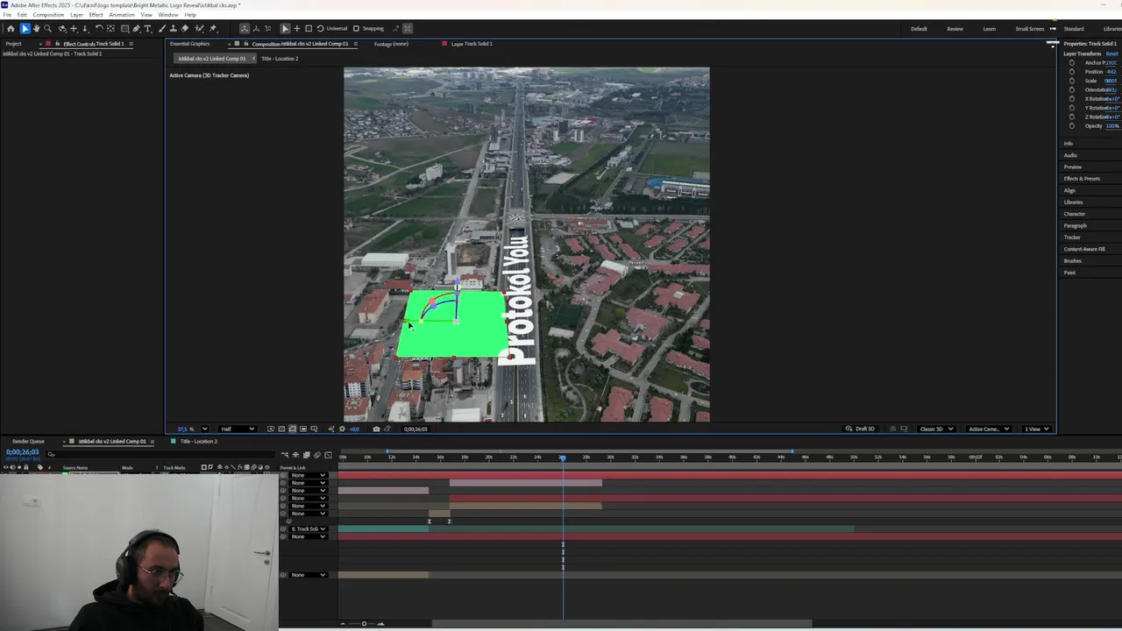Image resolution: width=1122 pixels, height=631 pixels.
Task: Open the 'Title - Location 2' breadcrumb in viewer
Action: pyautogui.click(x=280, y=59)
